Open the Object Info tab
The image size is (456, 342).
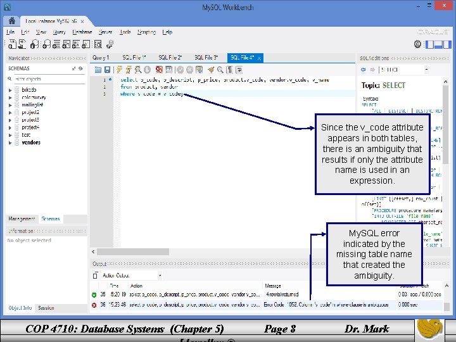(x=20, y=308)
